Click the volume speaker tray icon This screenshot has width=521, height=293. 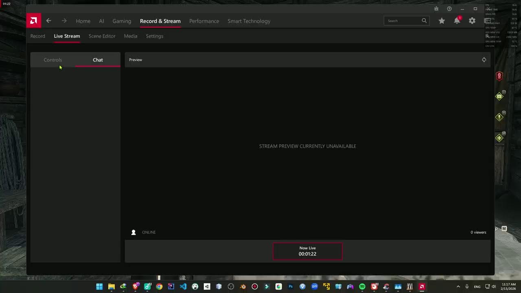[x=495, y=286]
